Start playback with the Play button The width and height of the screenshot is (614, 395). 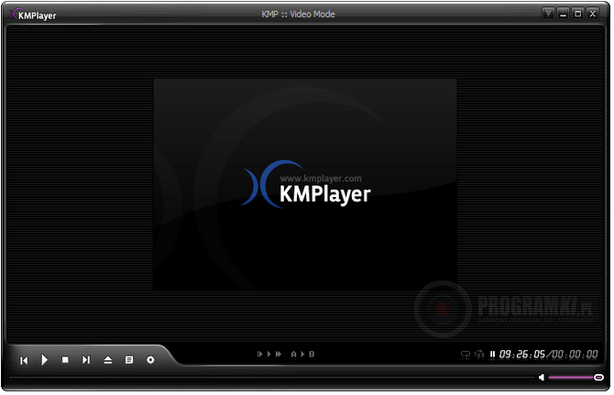pyautogui.click(x=44, y=360)
